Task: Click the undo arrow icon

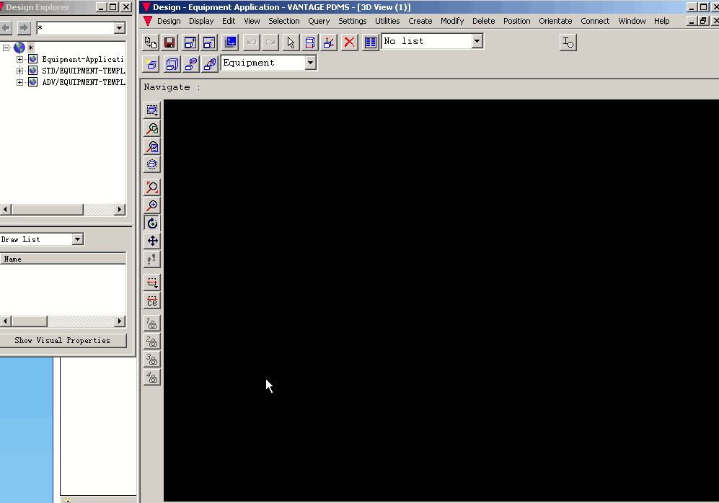Action: pyautogui.click(x=252, y=43)
